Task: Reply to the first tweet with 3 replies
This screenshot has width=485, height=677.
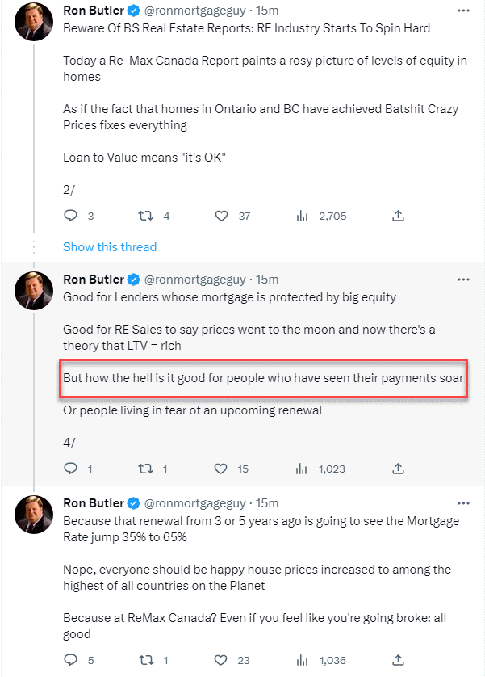Action: point(70,216)
